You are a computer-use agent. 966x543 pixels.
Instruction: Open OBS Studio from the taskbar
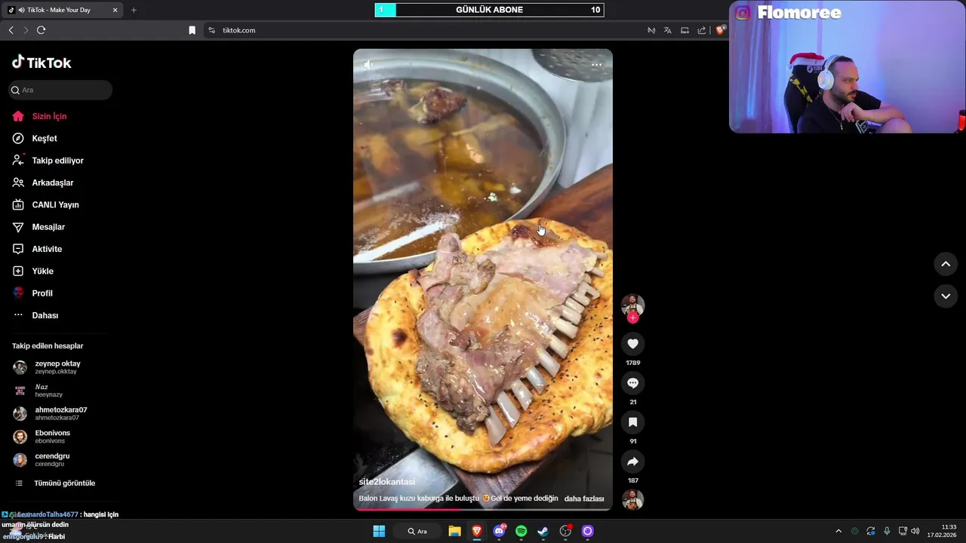click(x=565, y=531)
